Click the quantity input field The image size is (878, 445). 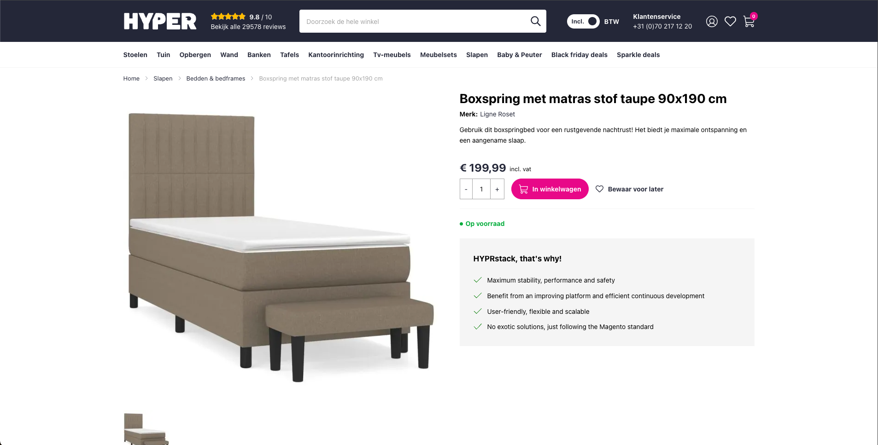click(481, 189)
